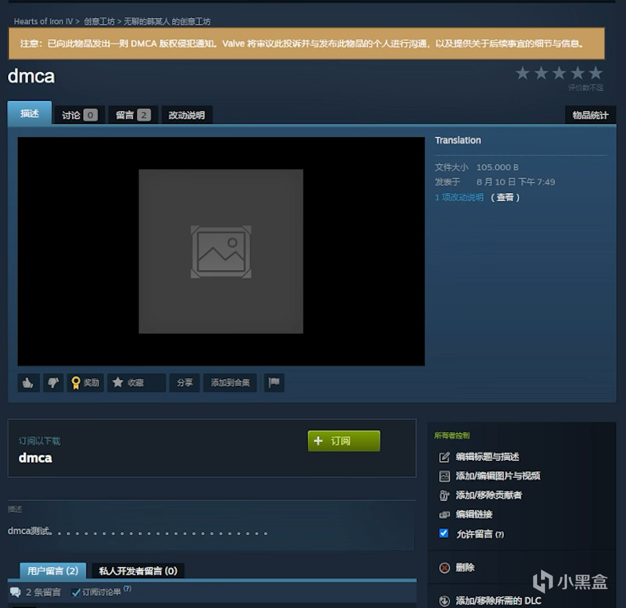Open the 讨论 tab

point(79,115)
